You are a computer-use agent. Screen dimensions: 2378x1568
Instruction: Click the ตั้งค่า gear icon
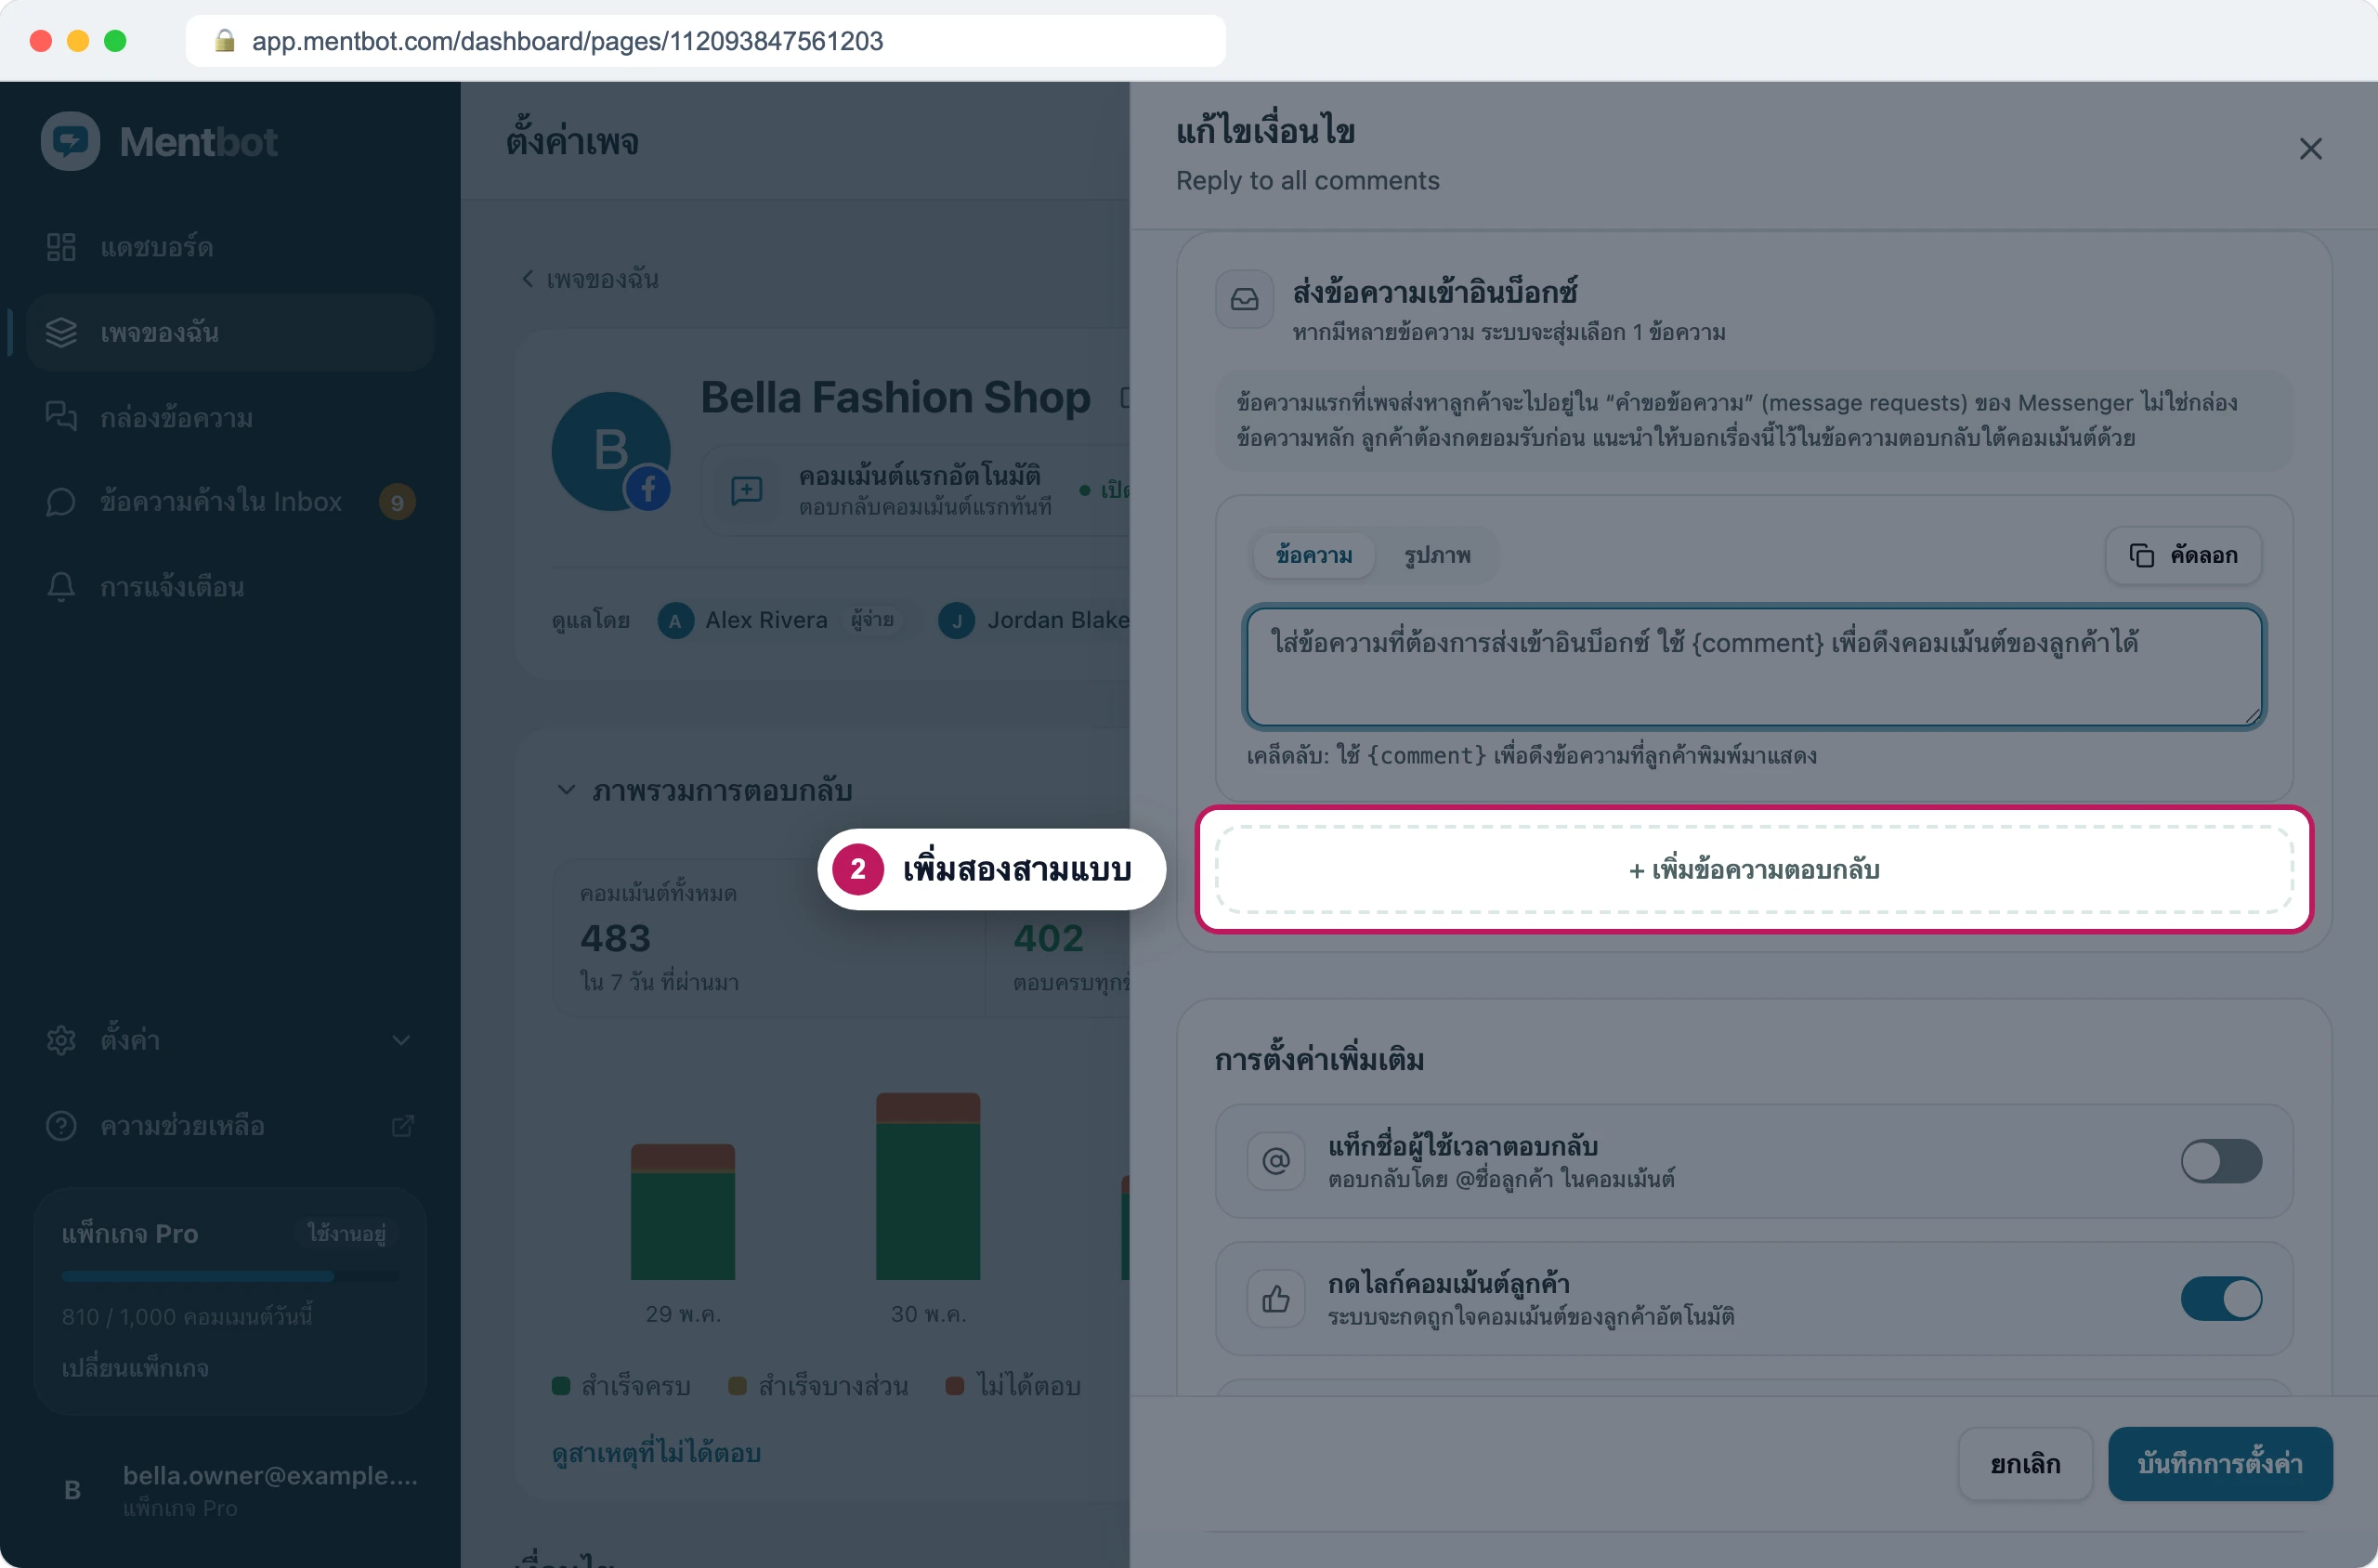pos(61,1040)
